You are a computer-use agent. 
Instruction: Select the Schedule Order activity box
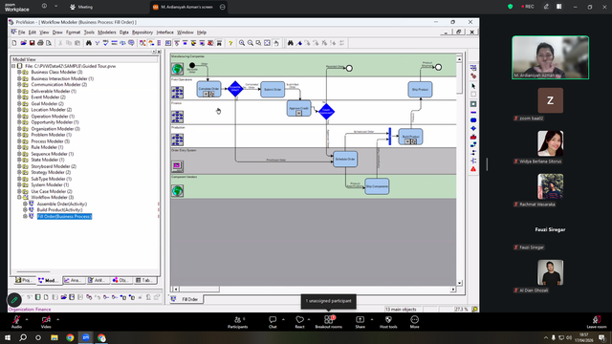coord(345,160)
